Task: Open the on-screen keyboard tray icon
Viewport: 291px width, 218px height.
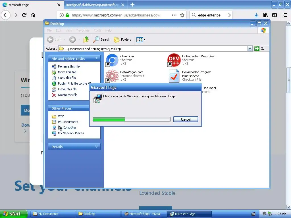Action: [253, 214]
